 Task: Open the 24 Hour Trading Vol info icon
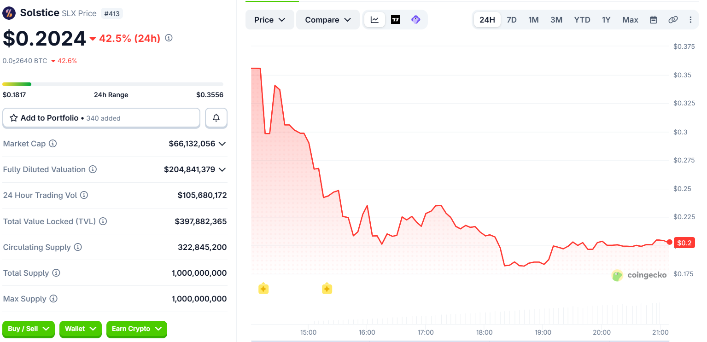pos(84,195)
